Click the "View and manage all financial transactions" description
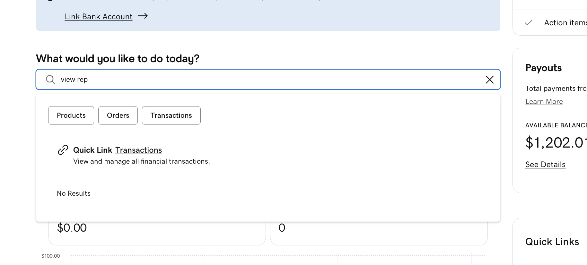This screenshot has height=265, width=587. click(x=142, y=161)
